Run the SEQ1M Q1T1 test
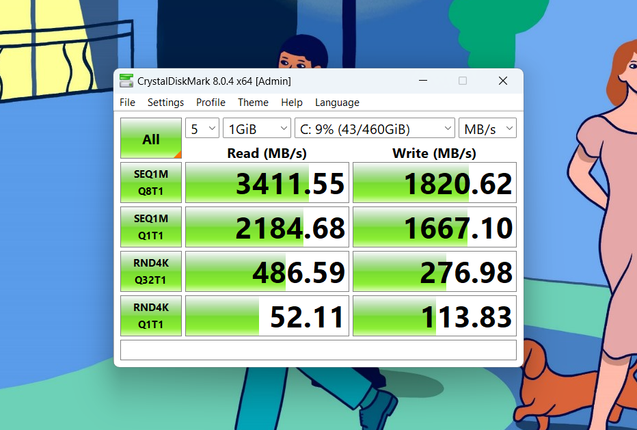Image resolution: width=637 pixels, height=430 pixels. 151,227
